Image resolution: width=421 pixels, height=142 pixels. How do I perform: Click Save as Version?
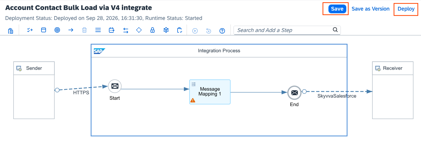pos(370,9)
